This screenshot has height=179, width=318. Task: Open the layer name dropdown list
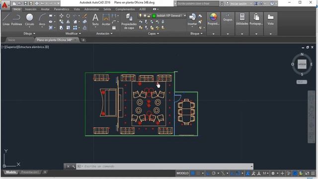point(185,15)
